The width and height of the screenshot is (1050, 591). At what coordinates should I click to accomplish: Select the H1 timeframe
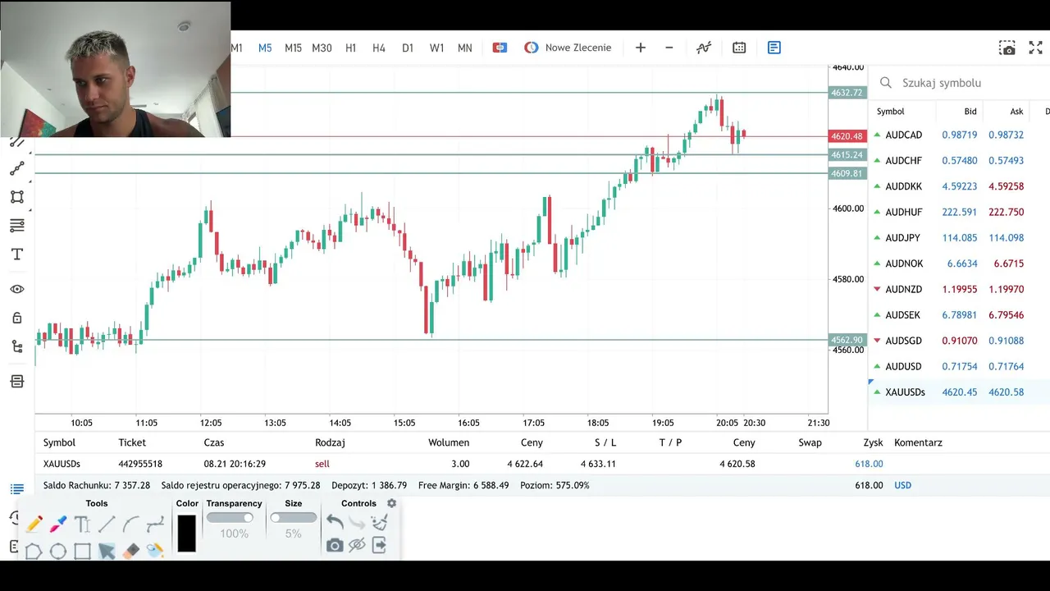coord(350,48)
